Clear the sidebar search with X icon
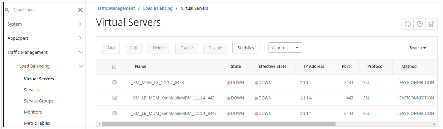 pos(80,10)
